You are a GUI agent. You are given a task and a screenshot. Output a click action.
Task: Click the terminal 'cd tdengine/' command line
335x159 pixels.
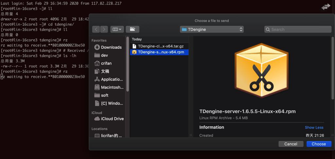pyautogui.click(x=37, y=24)
